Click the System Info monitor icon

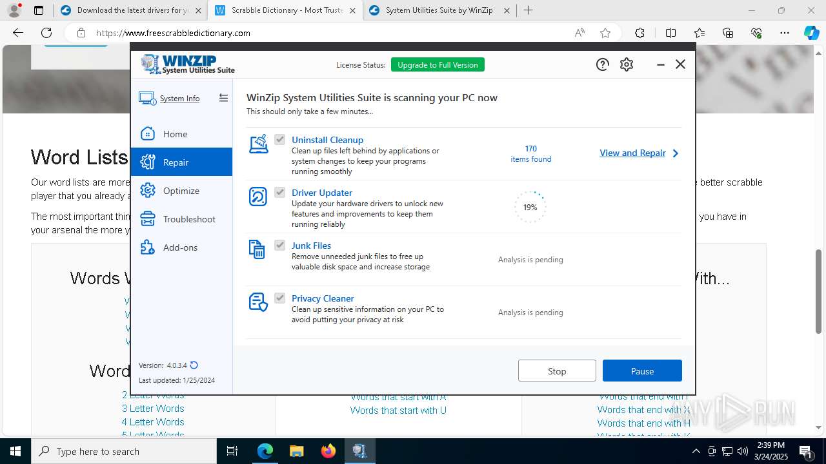pyautogui.click(x=147, y=99)
